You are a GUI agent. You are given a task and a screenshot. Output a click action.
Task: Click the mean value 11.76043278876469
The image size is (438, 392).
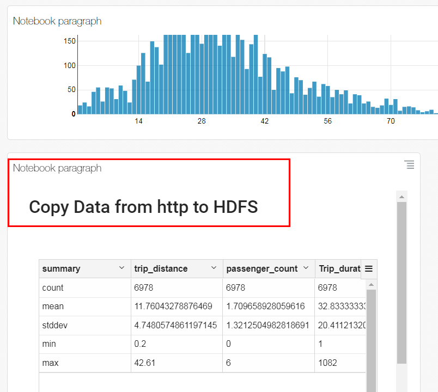click(x=174, y=306)
